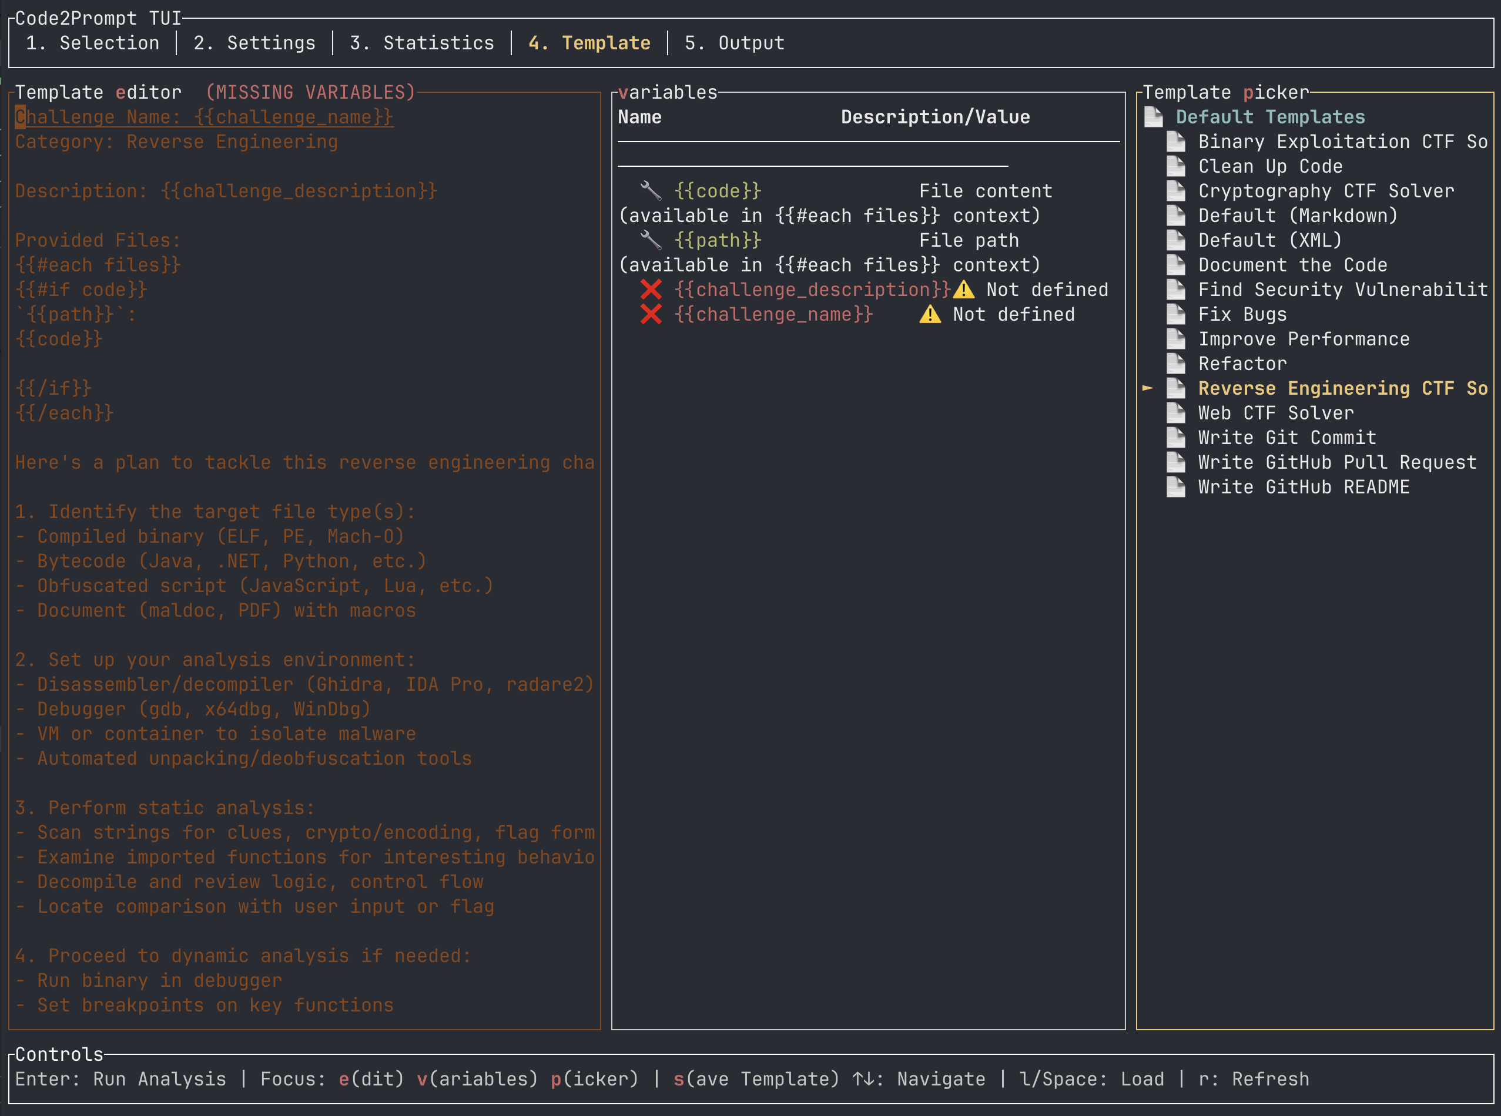Open the 2. Settings tab
The image size is (1501, 1116).
tap(254, 42)
